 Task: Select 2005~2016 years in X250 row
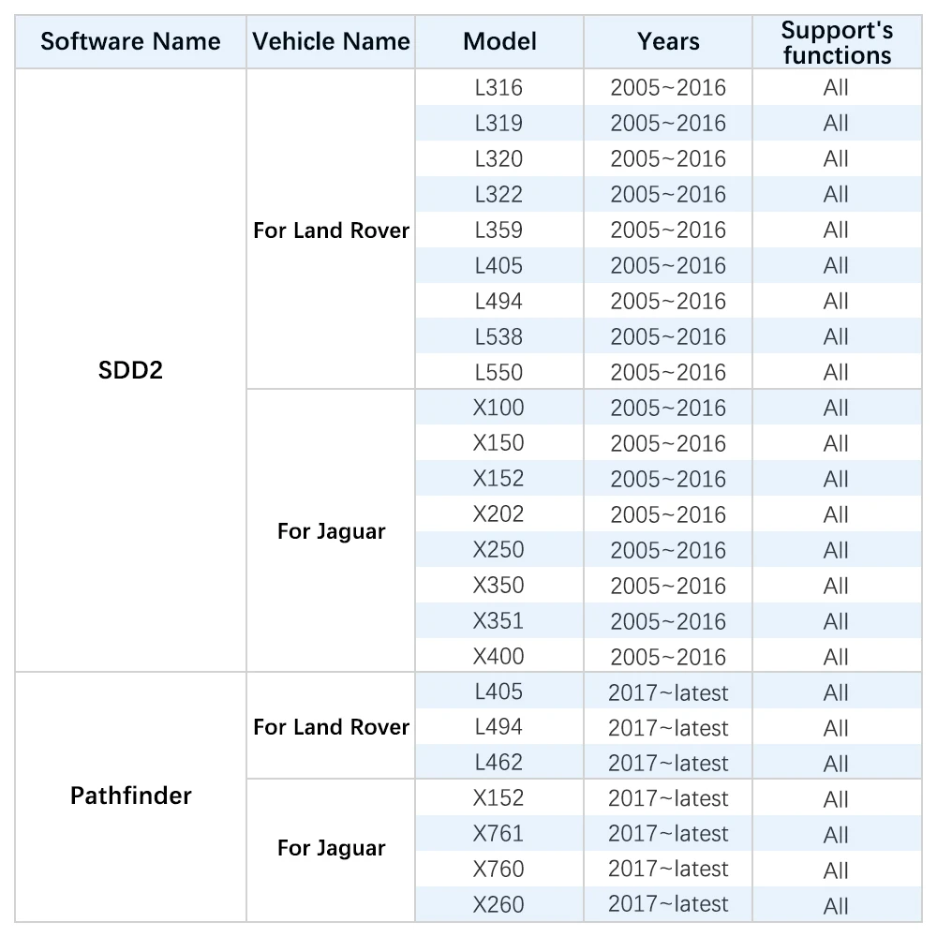point(668,550)
